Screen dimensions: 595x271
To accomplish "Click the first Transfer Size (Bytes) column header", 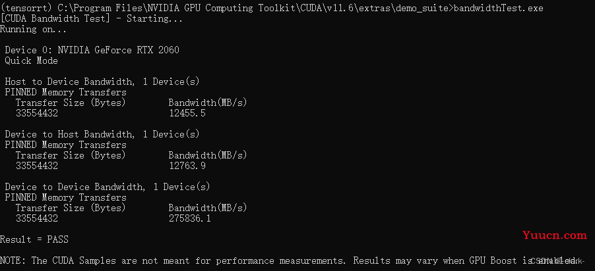I will (71, 103).
